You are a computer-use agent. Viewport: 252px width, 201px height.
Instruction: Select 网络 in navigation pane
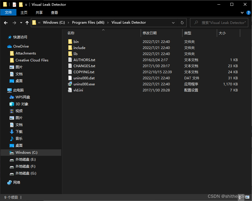click(x=17, y=182)
